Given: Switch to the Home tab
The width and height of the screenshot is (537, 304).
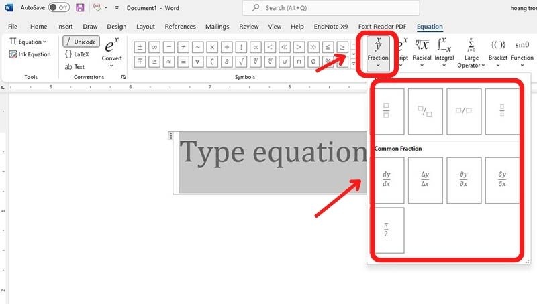Looking at the screenshot, I should pyautogui.click(x=39, y=27).
